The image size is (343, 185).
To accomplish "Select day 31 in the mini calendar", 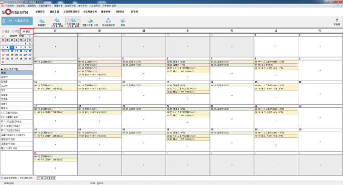I will [x=3, y=62].
